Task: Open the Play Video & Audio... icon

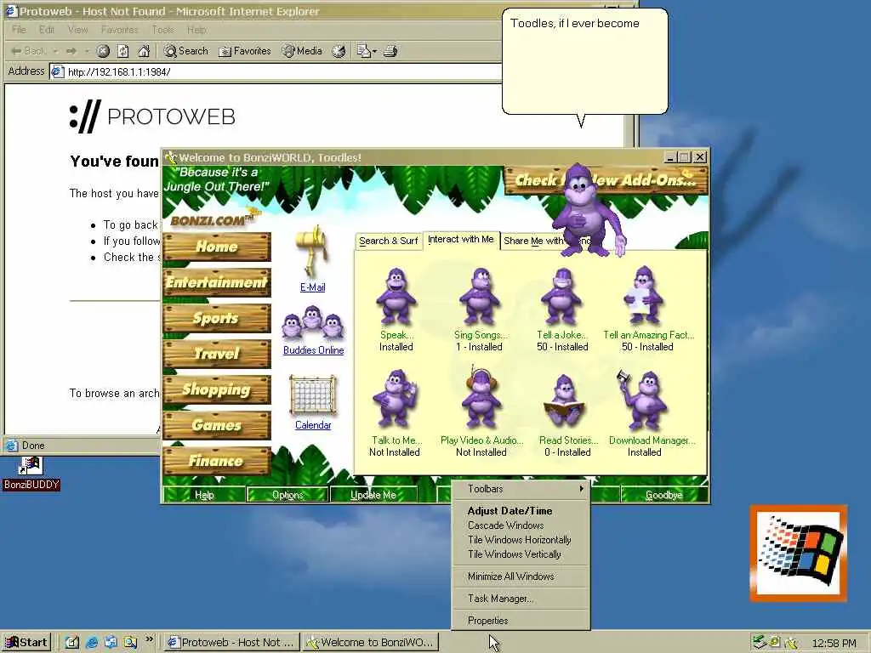Action: 481,398
